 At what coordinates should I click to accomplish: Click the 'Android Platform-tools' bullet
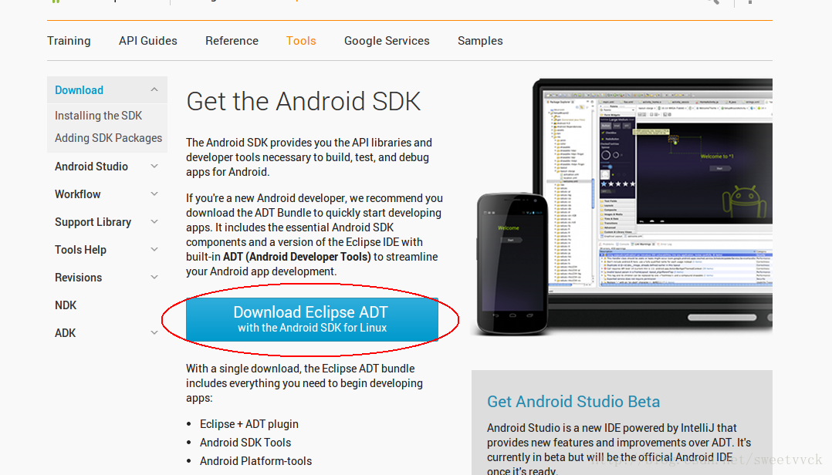(255, 461)
